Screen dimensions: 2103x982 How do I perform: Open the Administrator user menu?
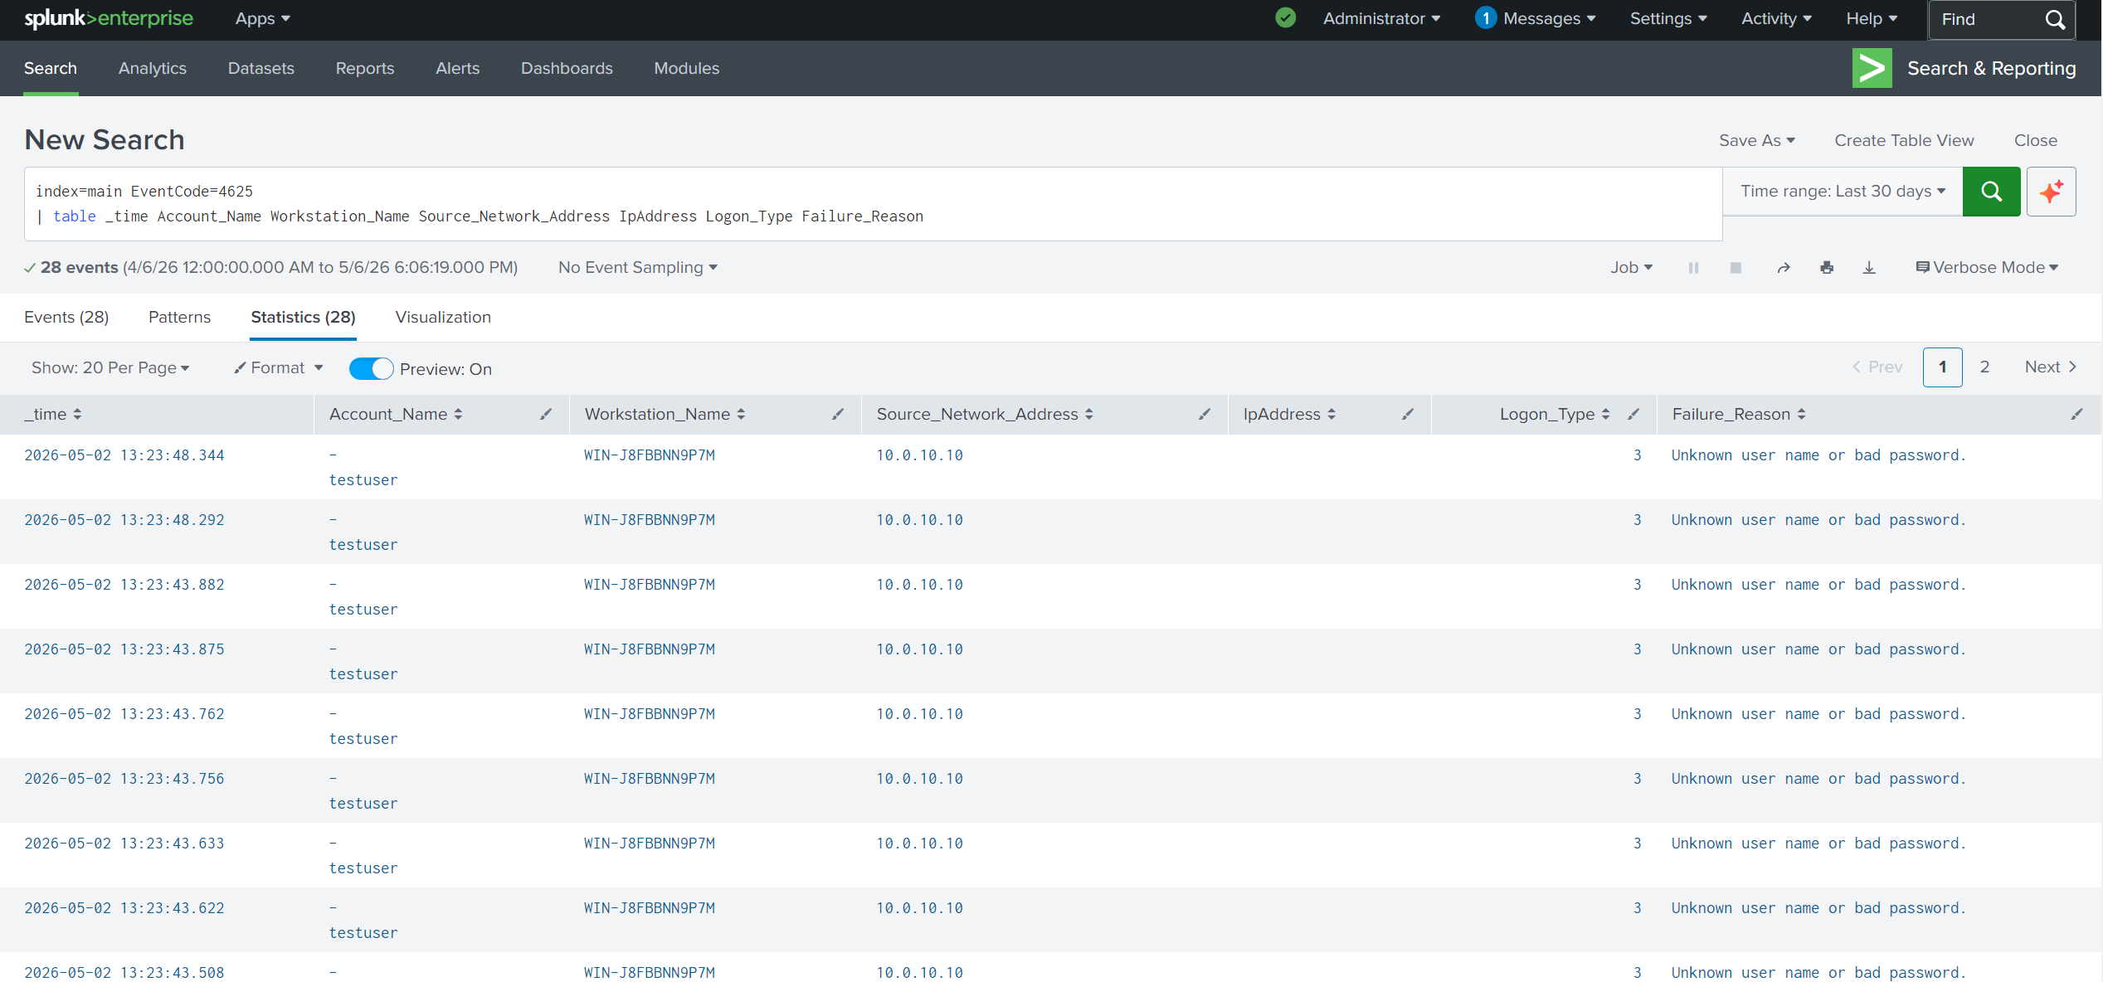click(1381, 18)
